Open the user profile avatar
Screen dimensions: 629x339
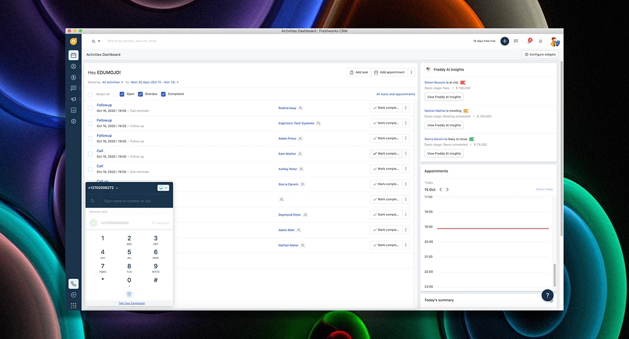(555, 41)
